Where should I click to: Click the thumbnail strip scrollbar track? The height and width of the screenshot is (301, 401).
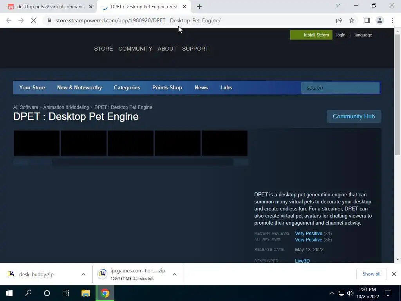143,162
